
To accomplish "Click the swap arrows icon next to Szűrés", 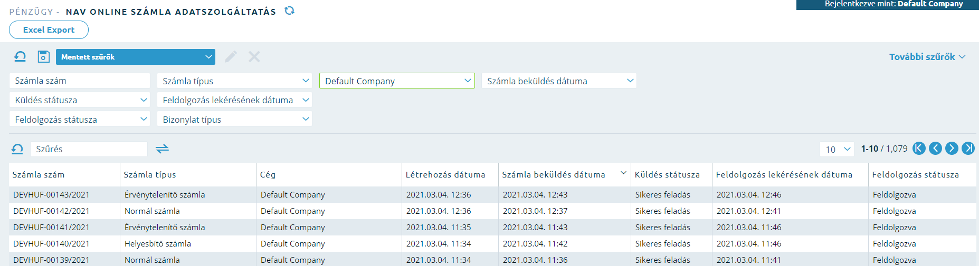I will coord(163,149).
